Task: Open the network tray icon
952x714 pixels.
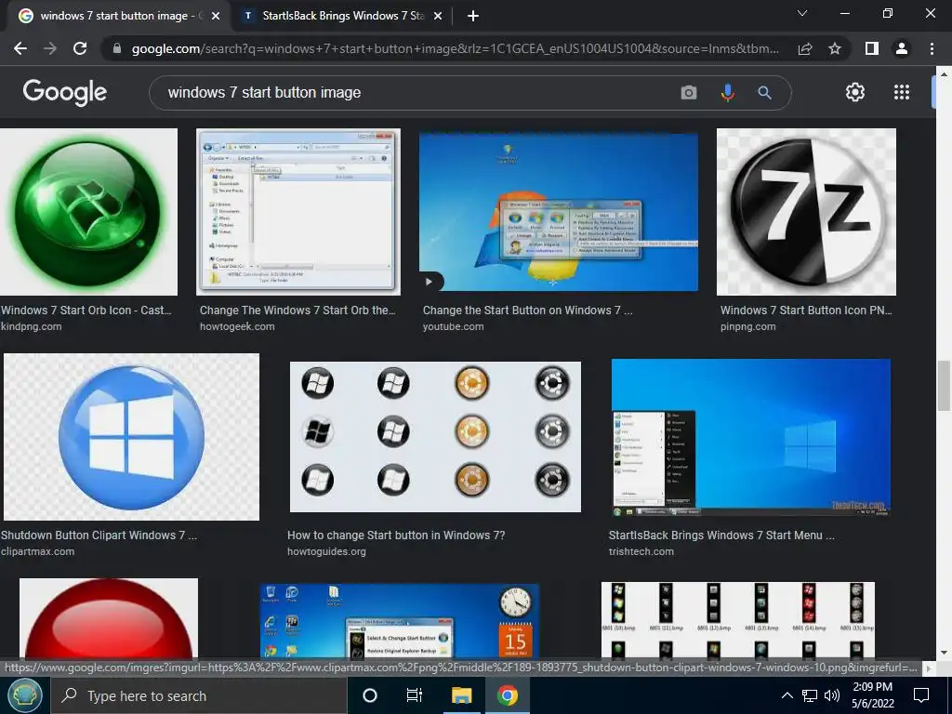Action: click(x=810, y=695)
